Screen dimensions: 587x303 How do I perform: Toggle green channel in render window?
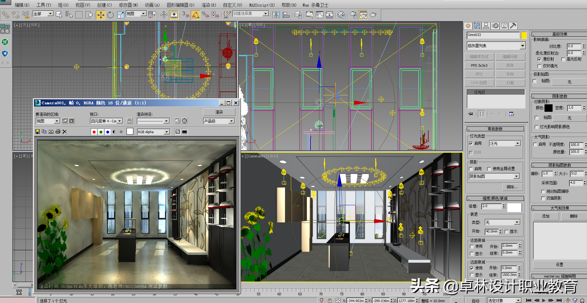[x=101, y=132]
